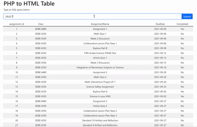
Task: Select 'Math Interactions Project LP 1' cell
Action: (x=100, y=82)
